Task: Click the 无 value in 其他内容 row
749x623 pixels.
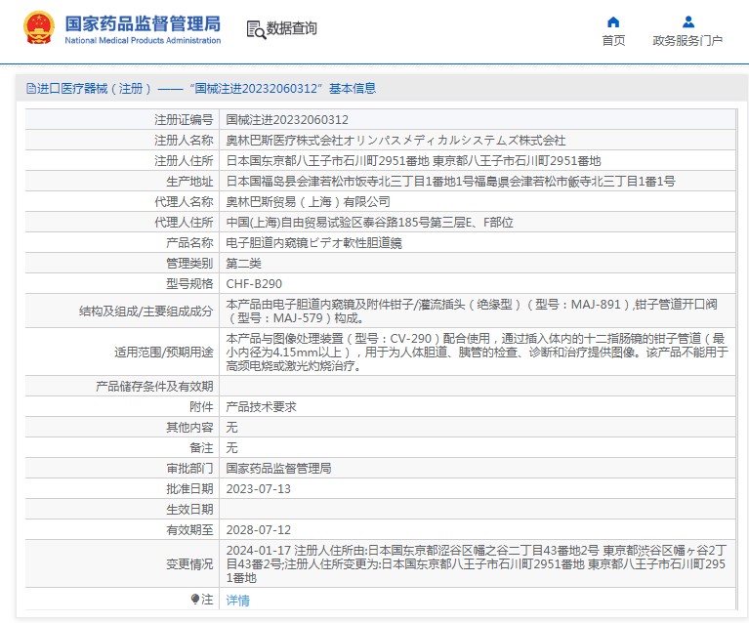Action: coord(231,428)
